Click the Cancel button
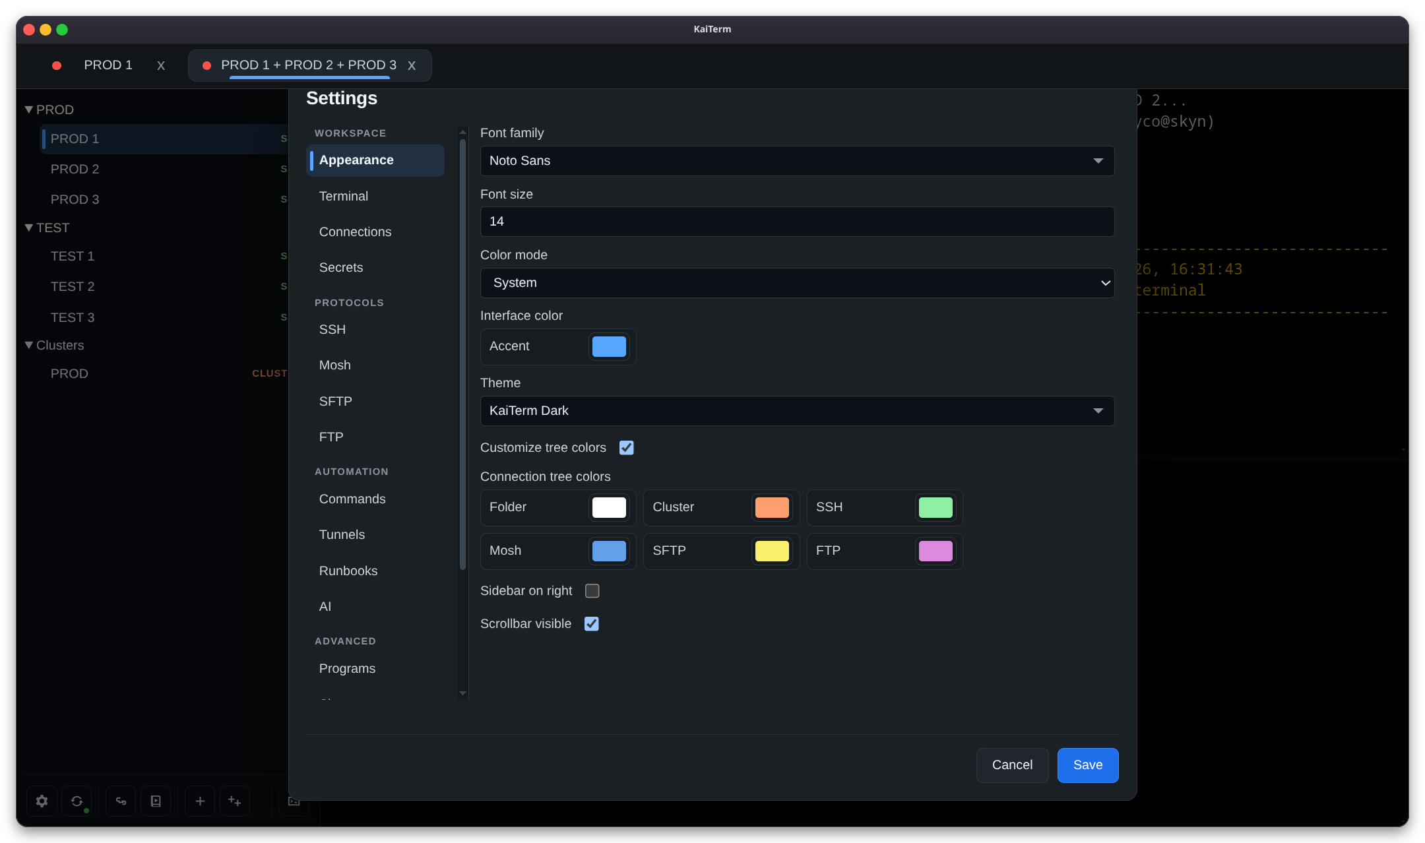This screenshot has height=843, width=1425. (1012, 765)
